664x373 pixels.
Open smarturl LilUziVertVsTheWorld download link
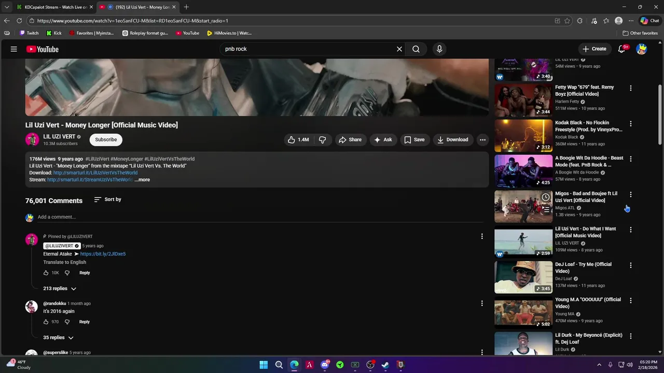[95, 173]
